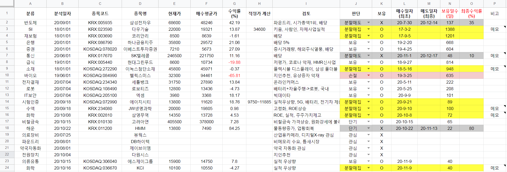Screen dimensions: 507x172
Task: Open 관심 dropdown in 다원시스 row
Action: point(368,155)
